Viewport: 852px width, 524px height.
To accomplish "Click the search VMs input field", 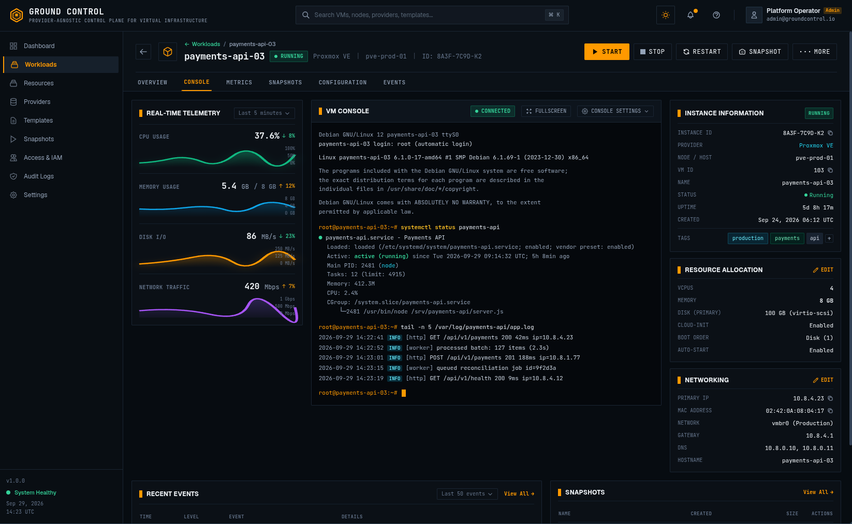I will click(x=432, y=15).
